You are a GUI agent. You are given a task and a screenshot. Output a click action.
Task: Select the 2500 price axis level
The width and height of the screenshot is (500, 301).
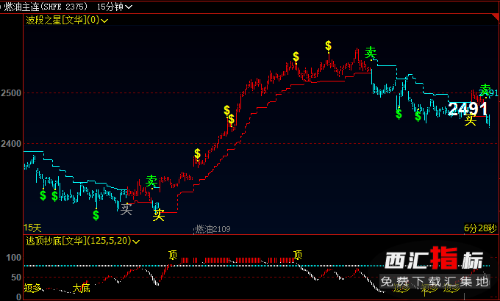pyautogui.click(x=11, y=93)
